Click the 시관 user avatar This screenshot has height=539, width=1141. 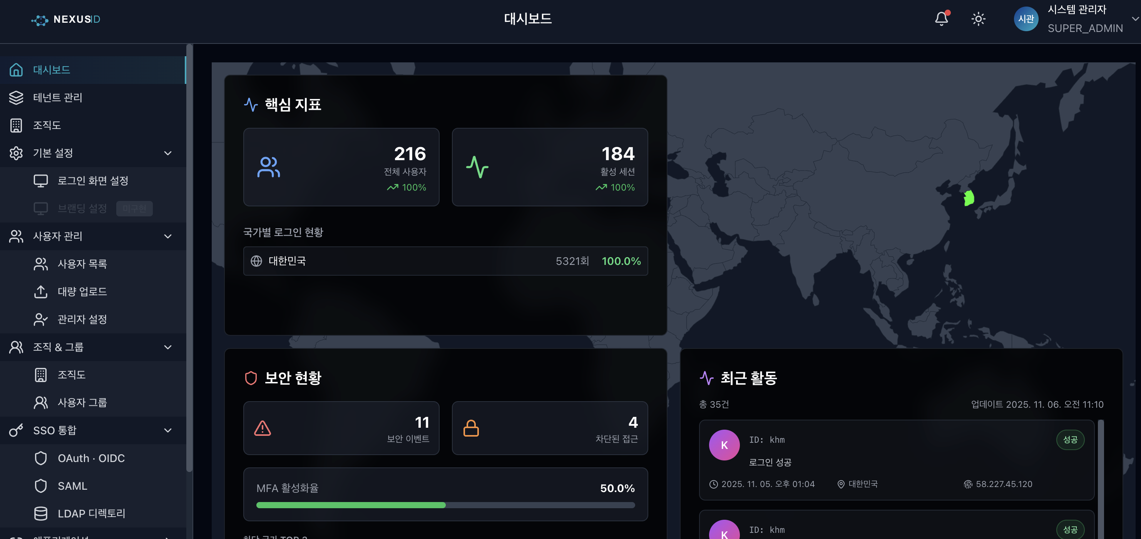(x=1026, y=19)
